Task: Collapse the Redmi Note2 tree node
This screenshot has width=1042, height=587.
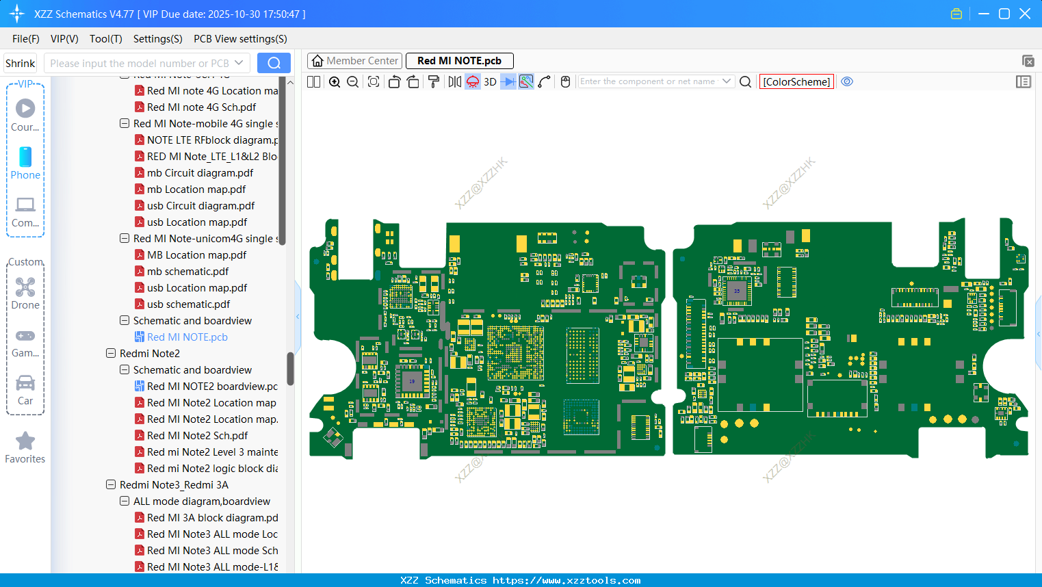Action: [111, 354]
